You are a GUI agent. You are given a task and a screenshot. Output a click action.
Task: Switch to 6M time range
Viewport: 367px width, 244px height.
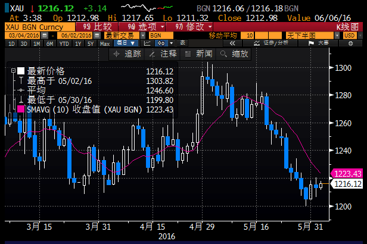49,43
